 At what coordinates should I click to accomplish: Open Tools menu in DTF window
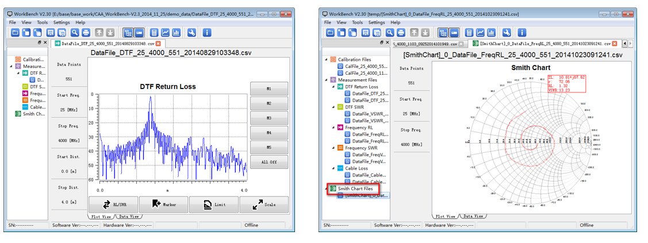(43, 22)
